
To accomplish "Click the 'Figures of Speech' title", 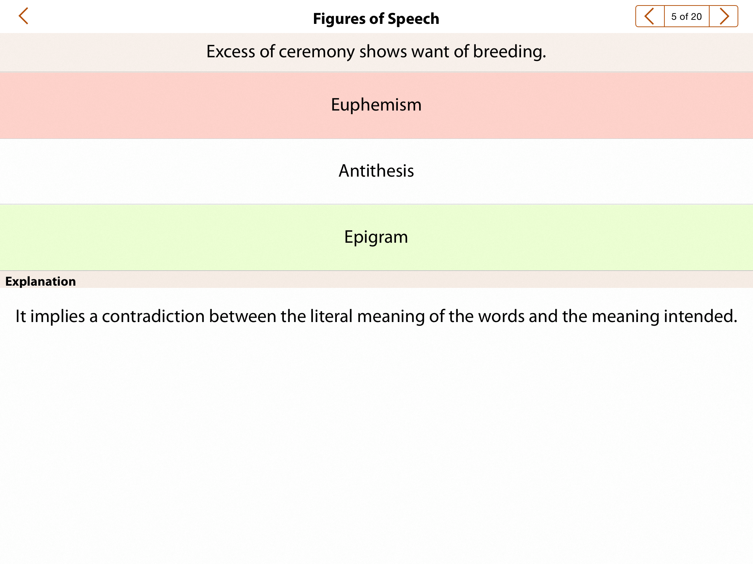I will pyautogui.click(x=376, y=19).
